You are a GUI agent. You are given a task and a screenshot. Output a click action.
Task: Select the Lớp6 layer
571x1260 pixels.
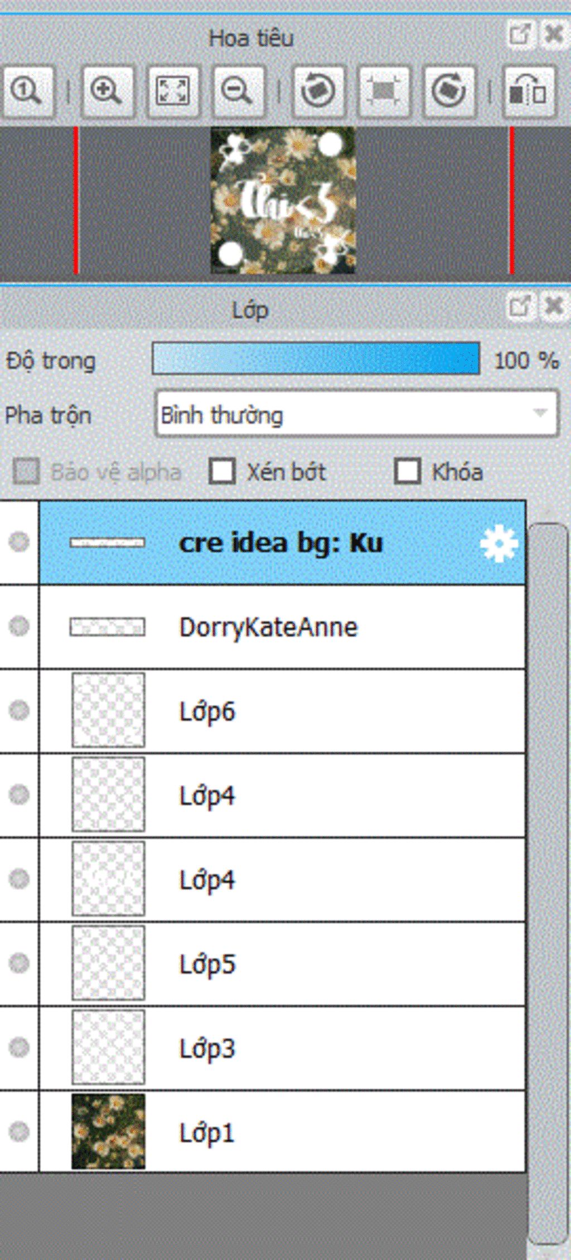(282, 711)
